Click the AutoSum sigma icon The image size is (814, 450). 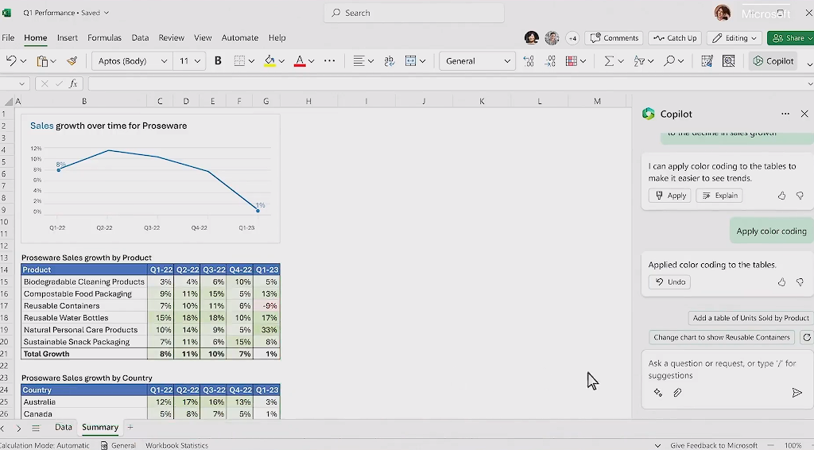pos(609,60)
